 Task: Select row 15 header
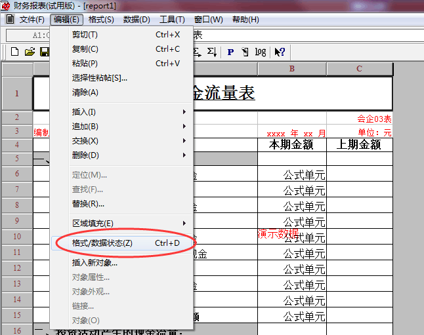click(x=17, y=315)
